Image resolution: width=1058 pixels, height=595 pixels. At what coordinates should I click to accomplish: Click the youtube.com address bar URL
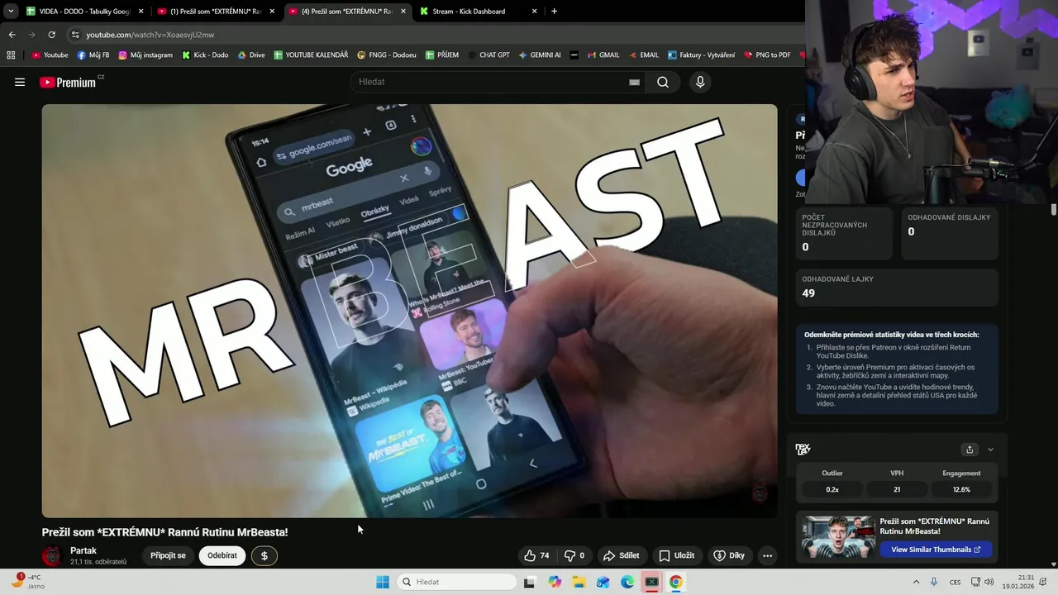tap(150, 35)
